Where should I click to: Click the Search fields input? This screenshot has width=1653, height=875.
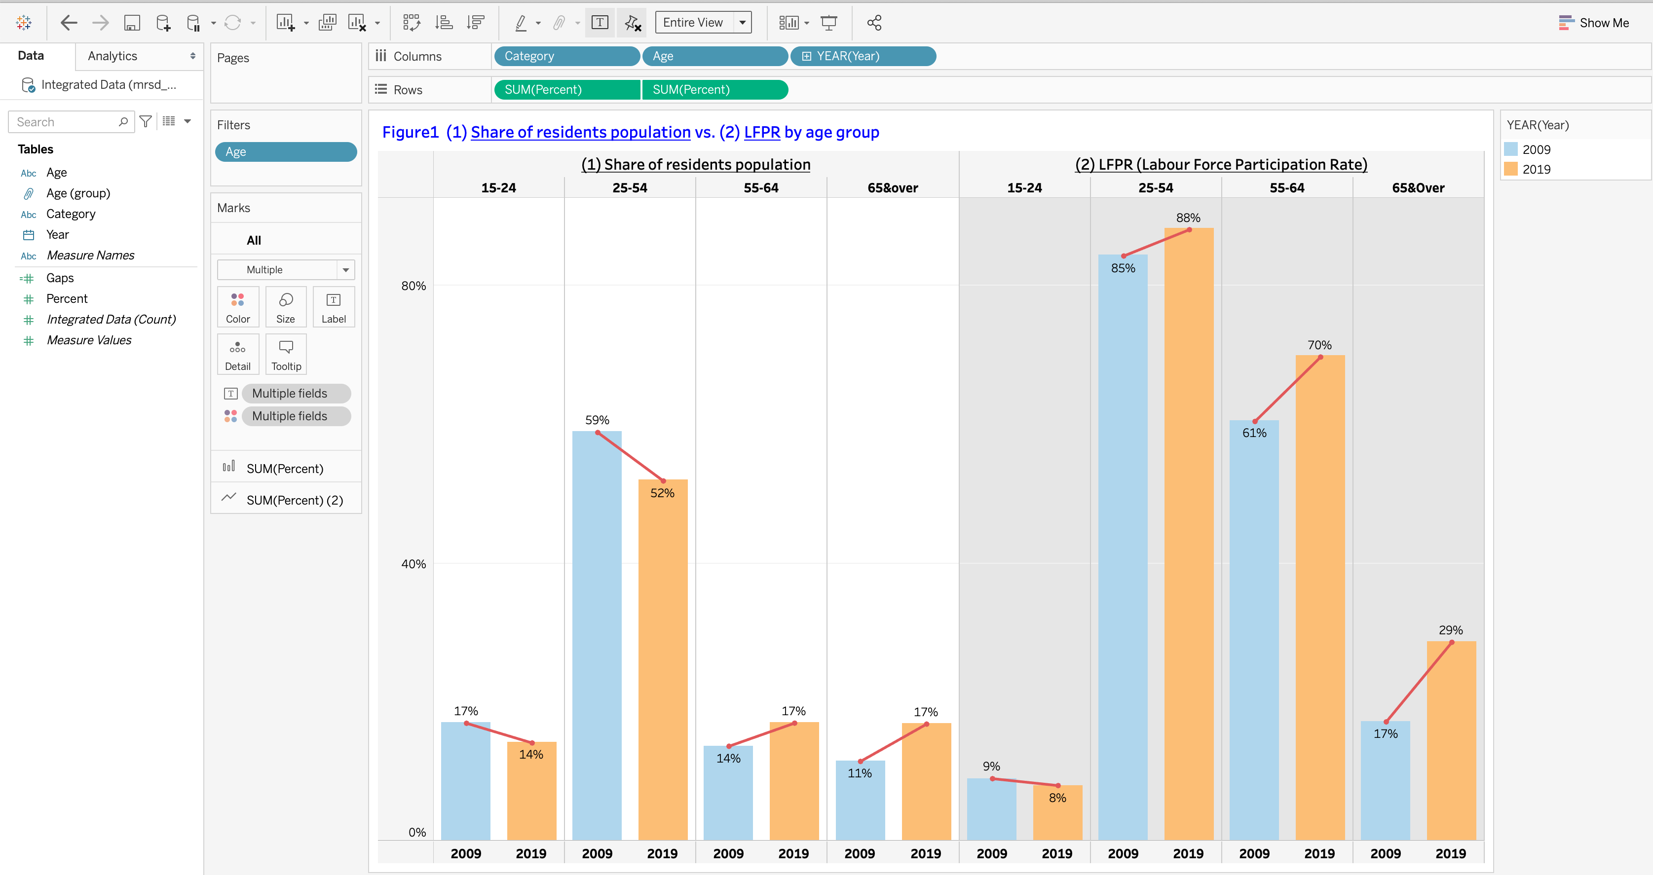coord(64,121)
